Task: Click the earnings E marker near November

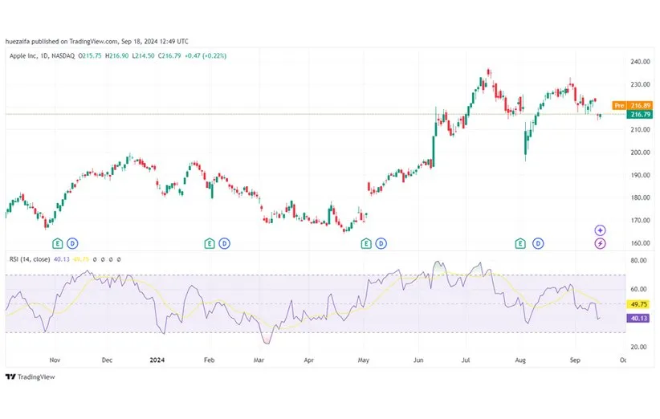Action: pos(57,242)
